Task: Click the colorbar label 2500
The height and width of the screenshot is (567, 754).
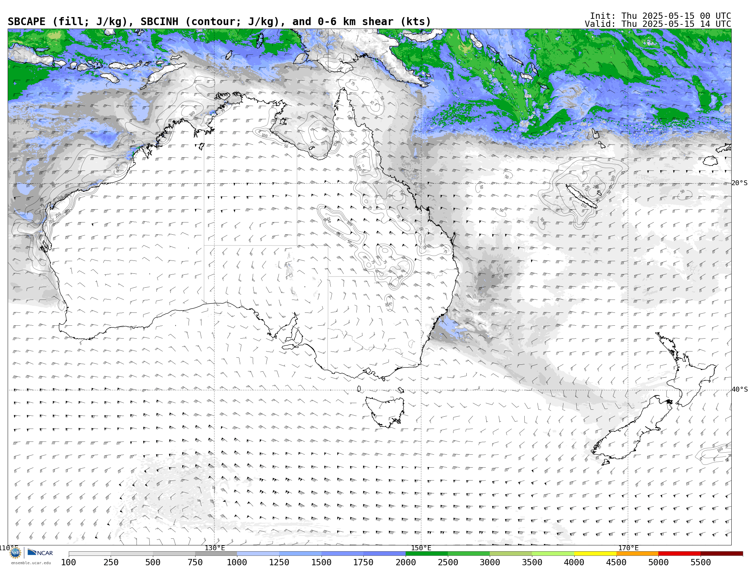Action: click(448, 562)
